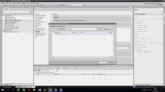This screenshot has height=92, width=165.
Task: Open the Replace with dropdown arrow
Action: tap(162, 43)
